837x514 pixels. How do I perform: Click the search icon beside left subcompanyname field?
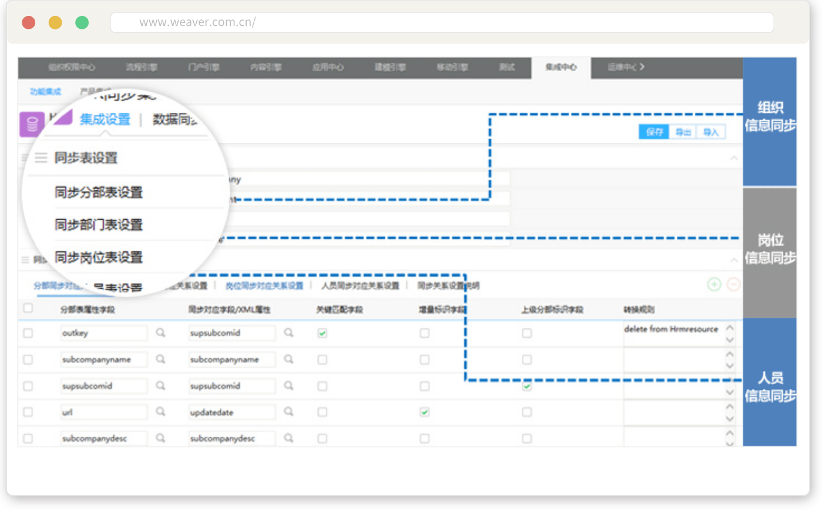(160, 359)
